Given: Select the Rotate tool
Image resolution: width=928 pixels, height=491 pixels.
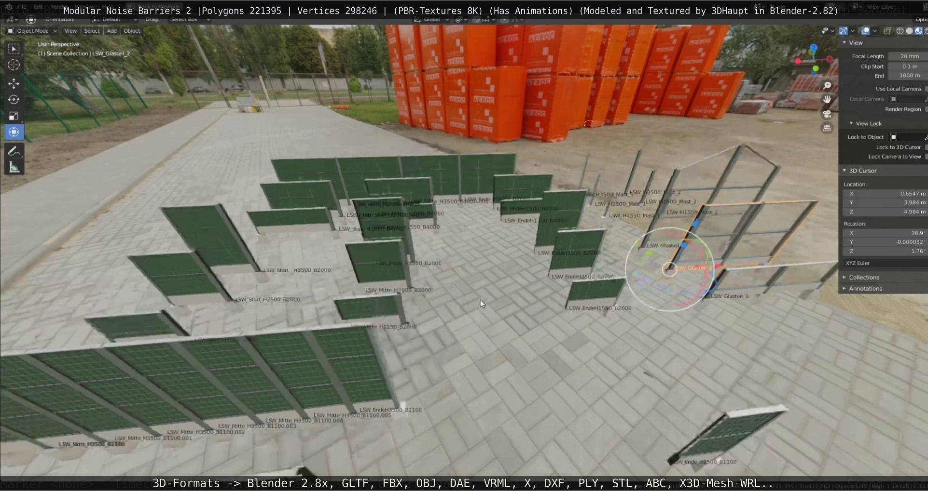Looking at the screenshot, I should click(x=14, y=100).
